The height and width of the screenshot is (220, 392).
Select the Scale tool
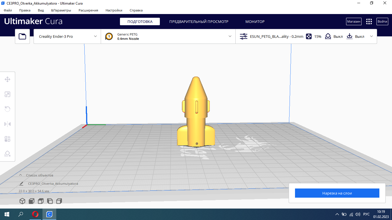(x=7, y=94)
